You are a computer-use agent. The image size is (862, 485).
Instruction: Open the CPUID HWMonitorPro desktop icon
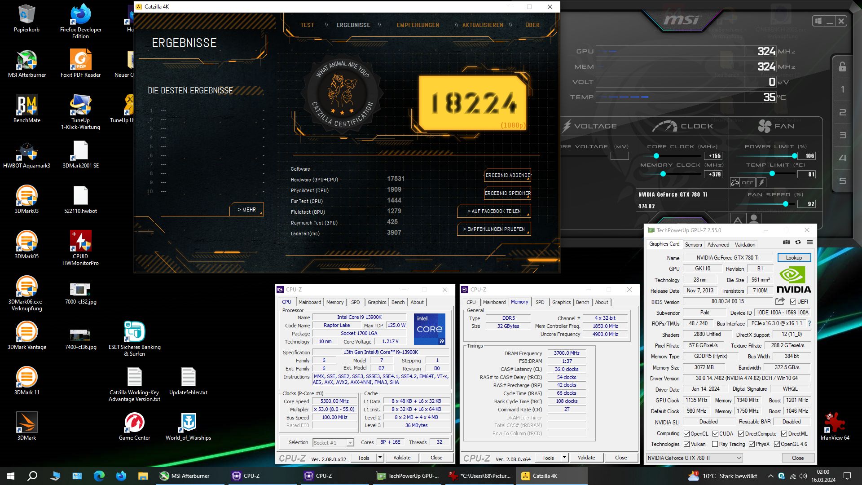tap(81, 248)
